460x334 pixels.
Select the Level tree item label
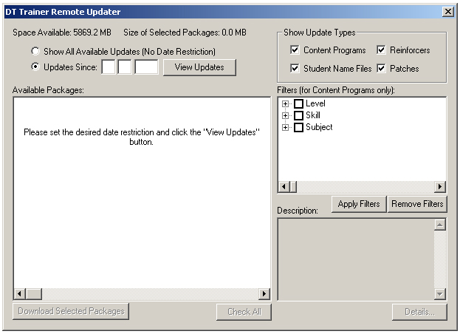pos(315,103)
